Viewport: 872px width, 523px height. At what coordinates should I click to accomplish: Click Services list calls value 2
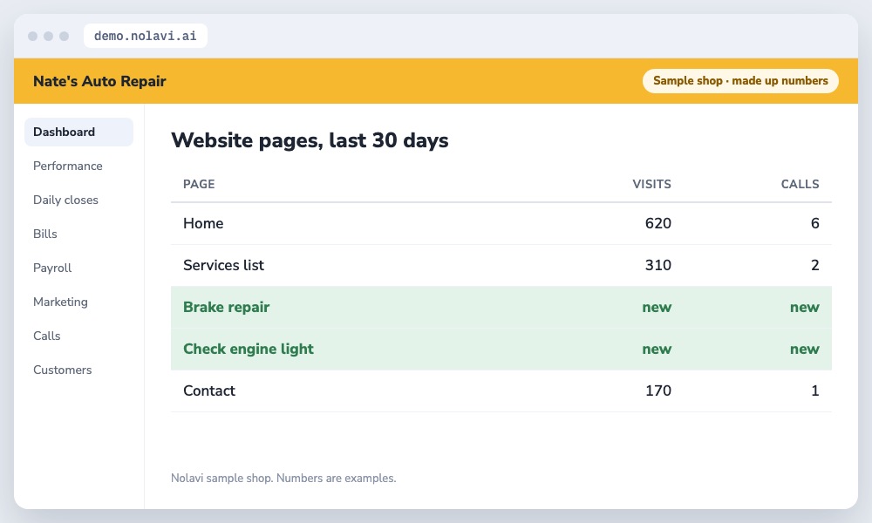coord(814,265)
